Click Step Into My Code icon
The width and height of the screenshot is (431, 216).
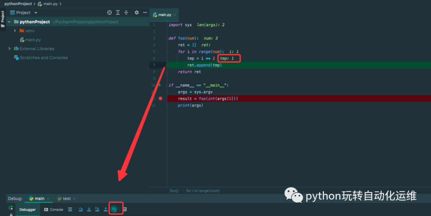97,209
